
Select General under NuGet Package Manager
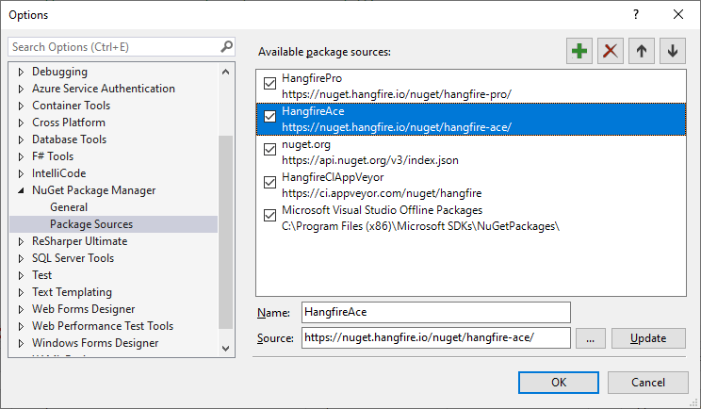[x=69, y=207]
